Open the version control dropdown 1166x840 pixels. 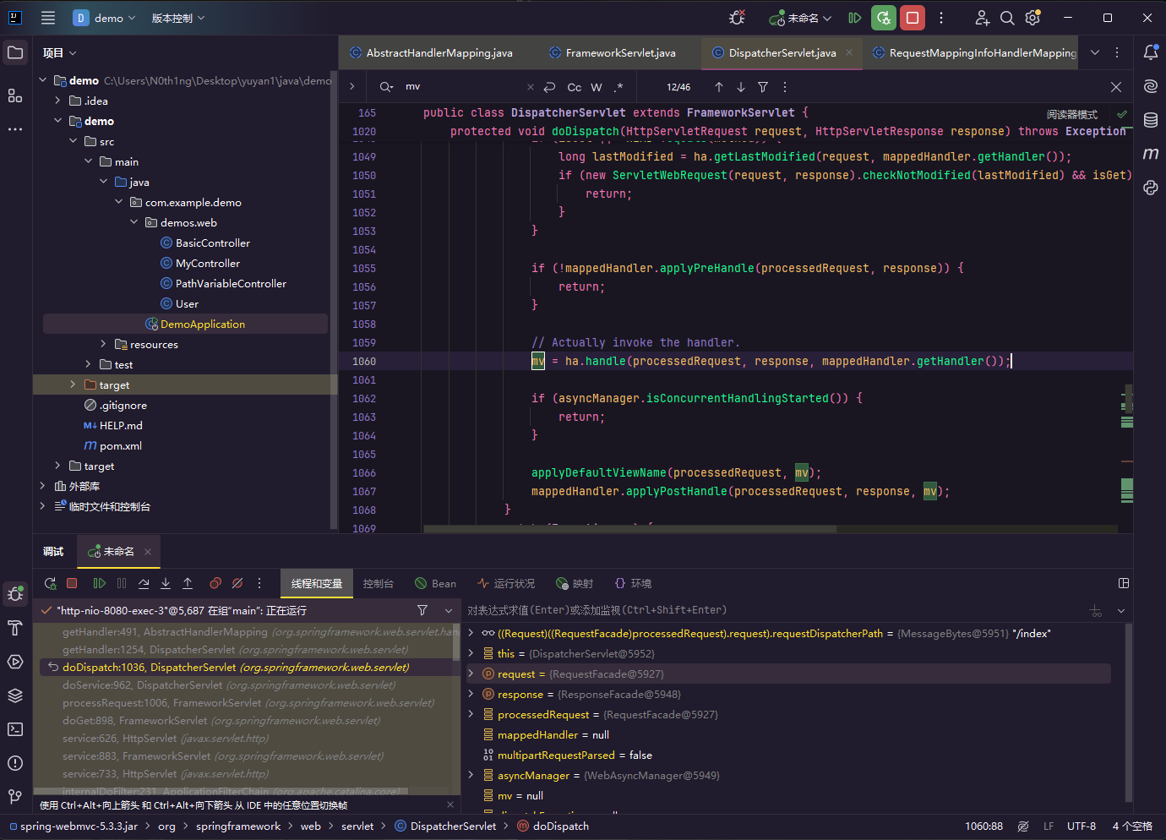(178, 18)
